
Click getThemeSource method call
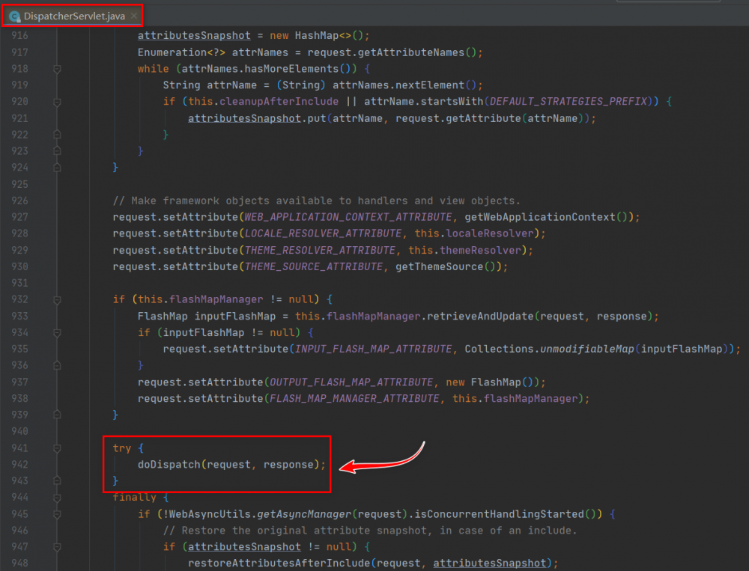pos(440,266)
